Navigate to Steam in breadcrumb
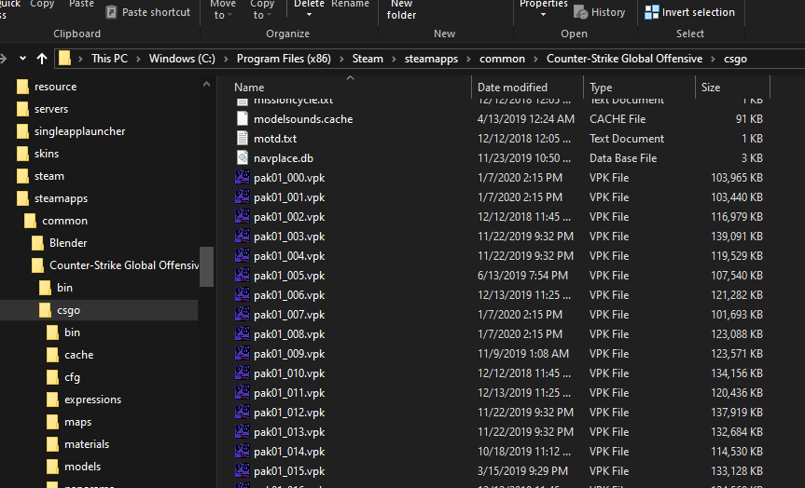This screenshot has height=488, width=805. click(x=368, y=59)
